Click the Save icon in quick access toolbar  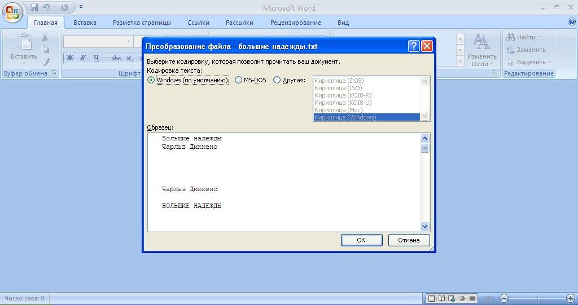pos(34,7)
